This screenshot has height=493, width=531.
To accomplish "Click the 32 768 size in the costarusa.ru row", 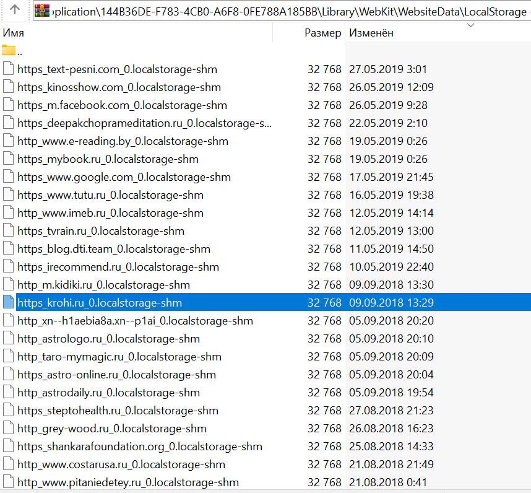I will click(x=324, y=464).
